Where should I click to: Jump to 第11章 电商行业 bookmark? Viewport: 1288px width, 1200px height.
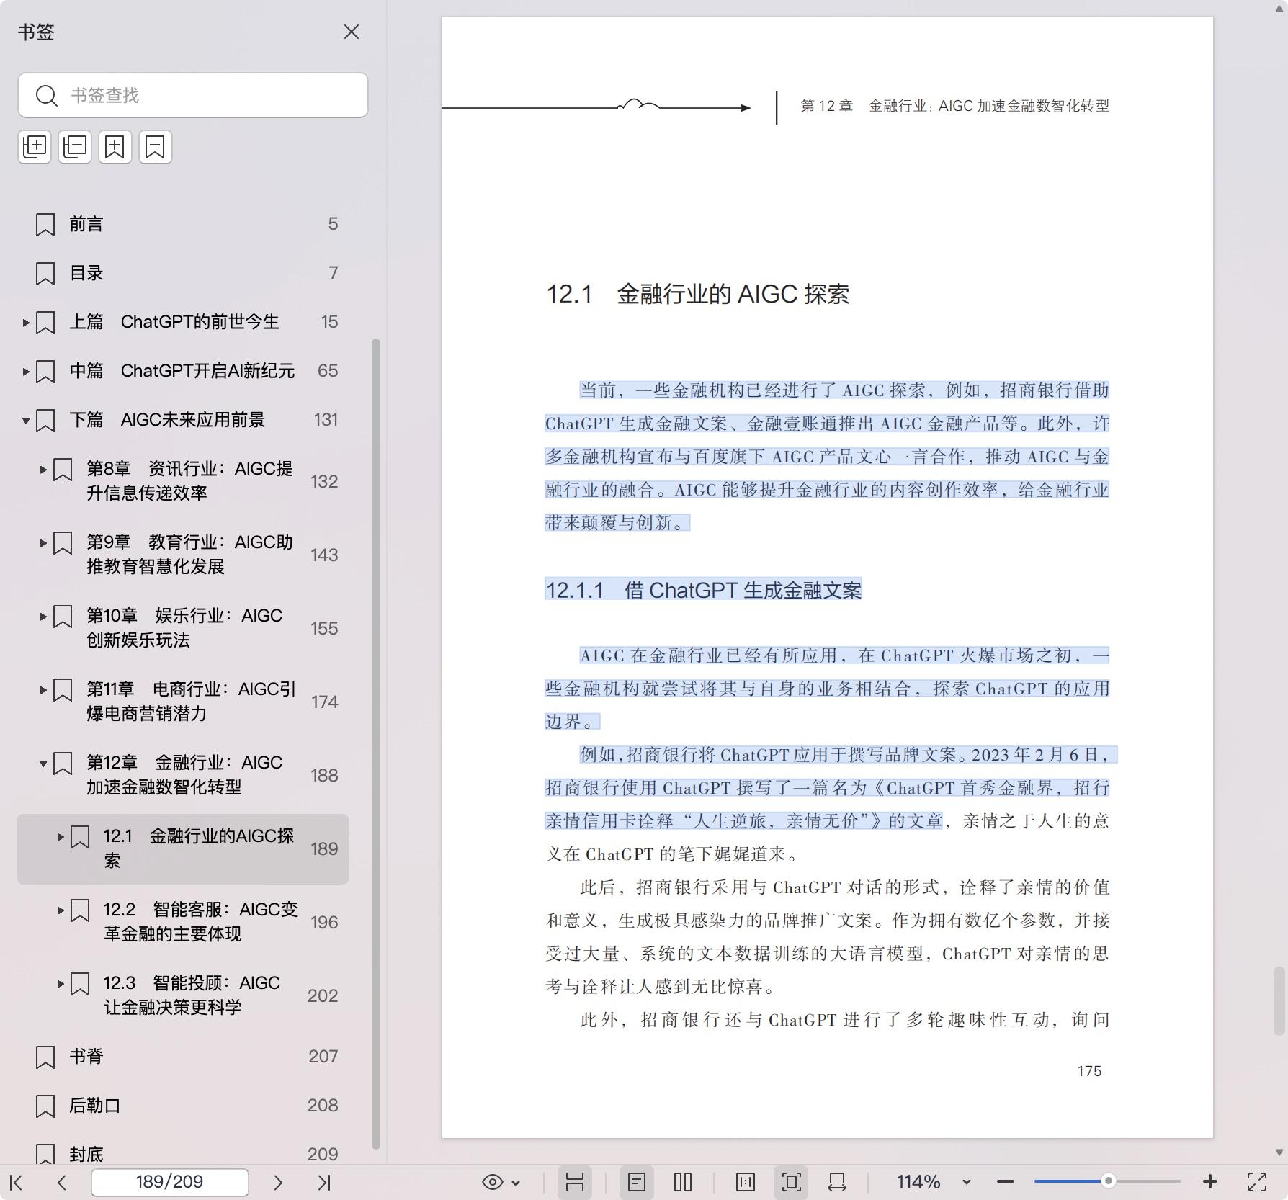tap(192, 702)
